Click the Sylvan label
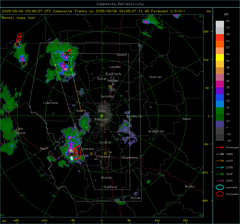Screen dimensions: 240x224 click(x=102, y=79)
